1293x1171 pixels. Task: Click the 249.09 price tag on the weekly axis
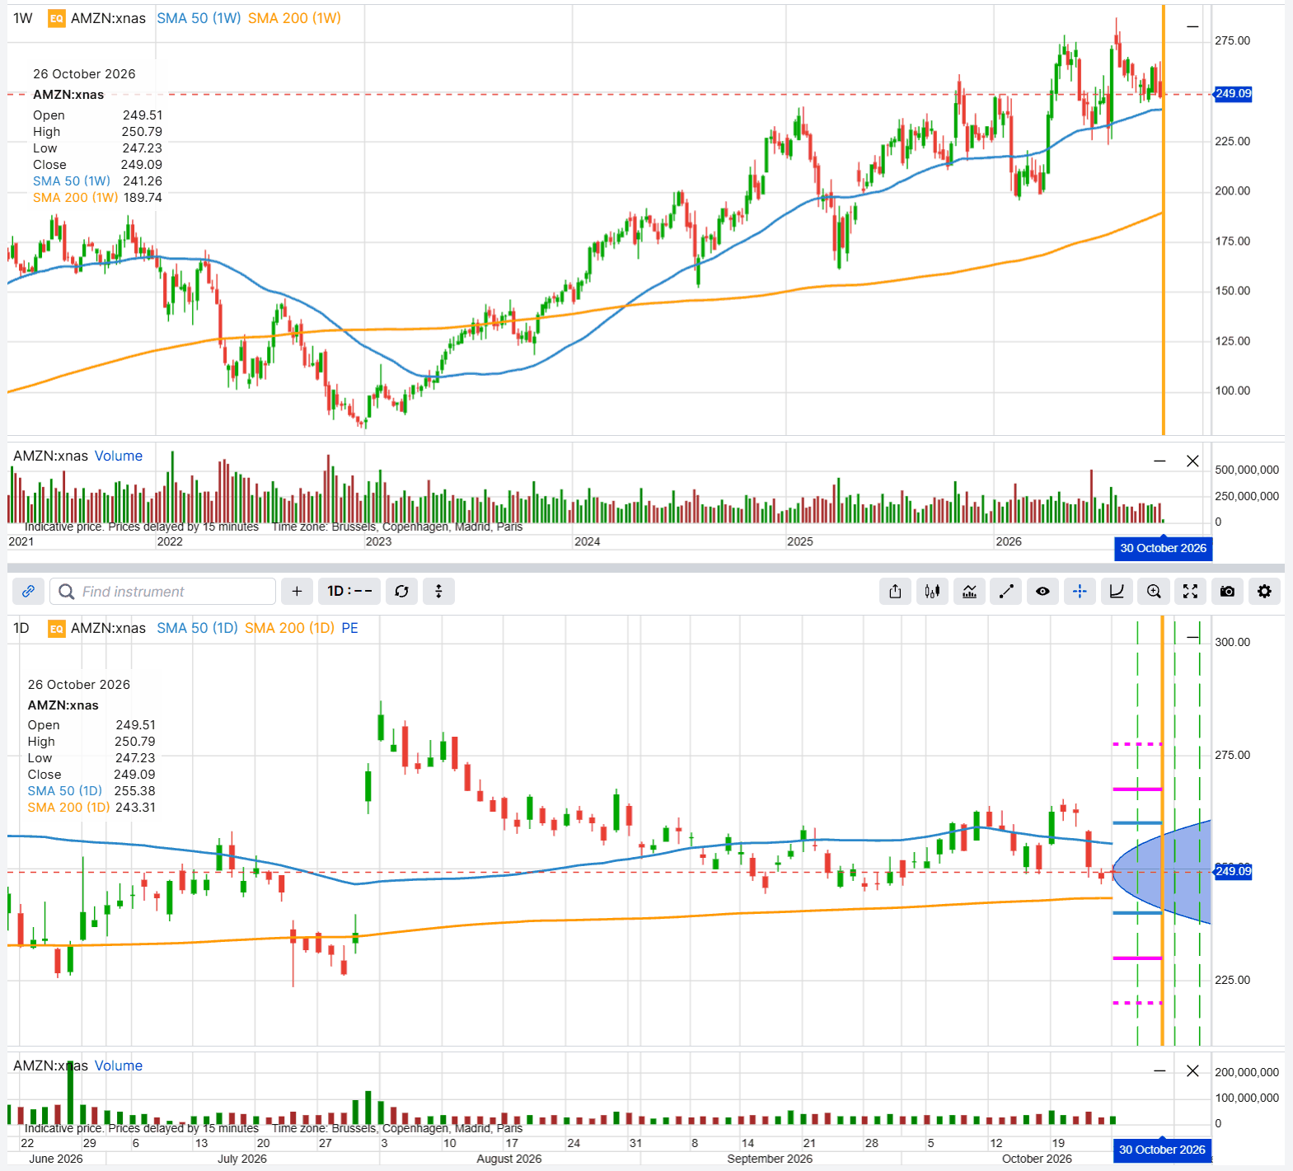coord(1233,94)
